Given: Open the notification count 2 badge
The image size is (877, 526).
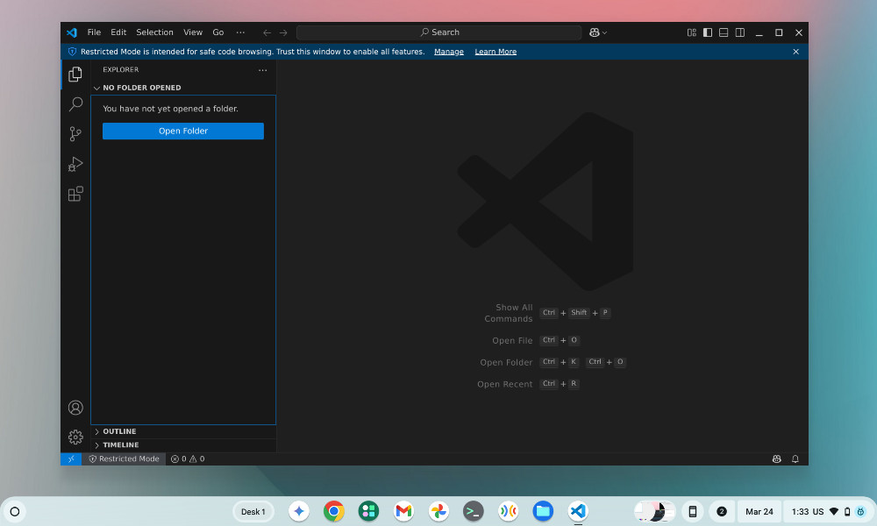Looking at the screenshot, I should [x=722, y=511].
